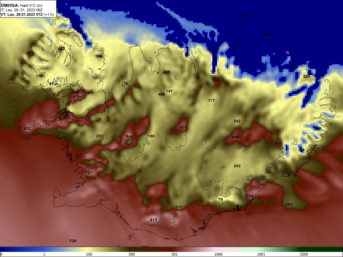The height and width of the screenshot is (257, 343).
Task: Click the map value 465
Action: click(x=166, y=72)
